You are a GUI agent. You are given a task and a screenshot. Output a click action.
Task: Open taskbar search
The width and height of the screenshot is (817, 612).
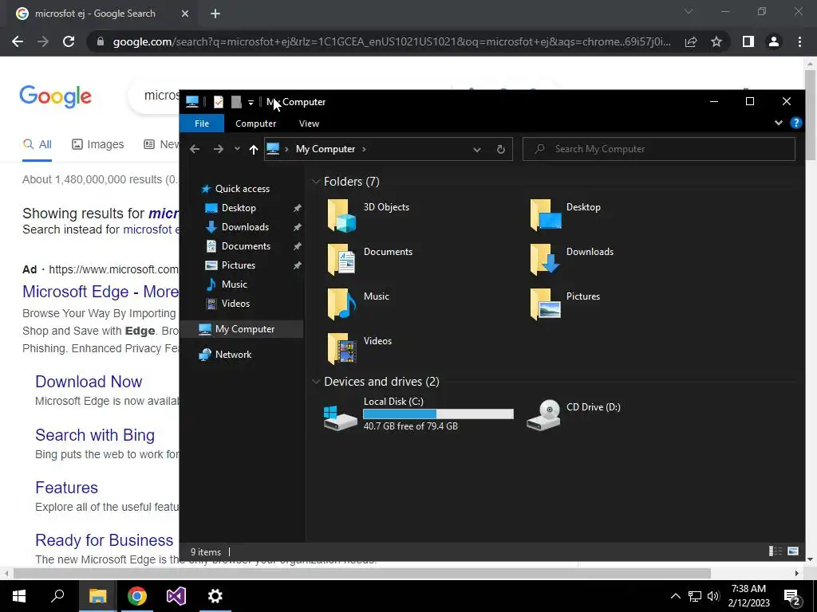point(57,596)
